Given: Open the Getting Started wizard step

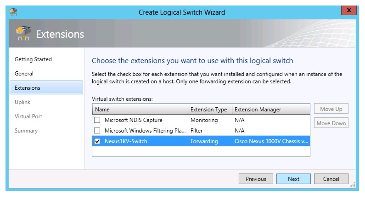Looking at the screenshot, I should click(x=33, y=59).
